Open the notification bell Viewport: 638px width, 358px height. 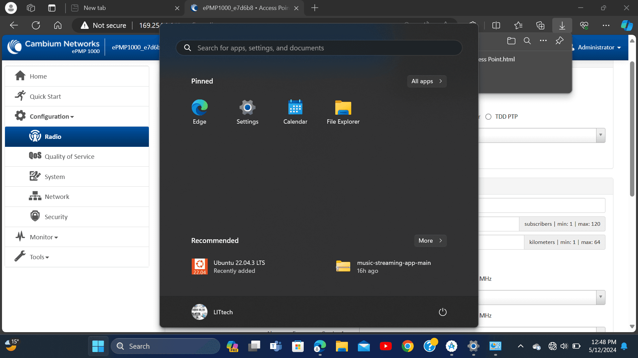pos(624,346)
